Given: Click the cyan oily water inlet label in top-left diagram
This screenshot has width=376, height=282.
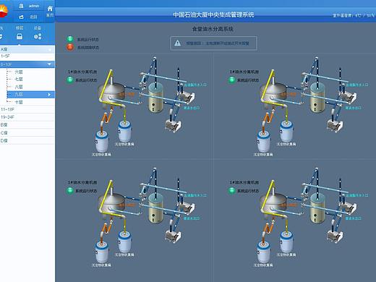Looking at the screenshot, I should coord(195,85).
